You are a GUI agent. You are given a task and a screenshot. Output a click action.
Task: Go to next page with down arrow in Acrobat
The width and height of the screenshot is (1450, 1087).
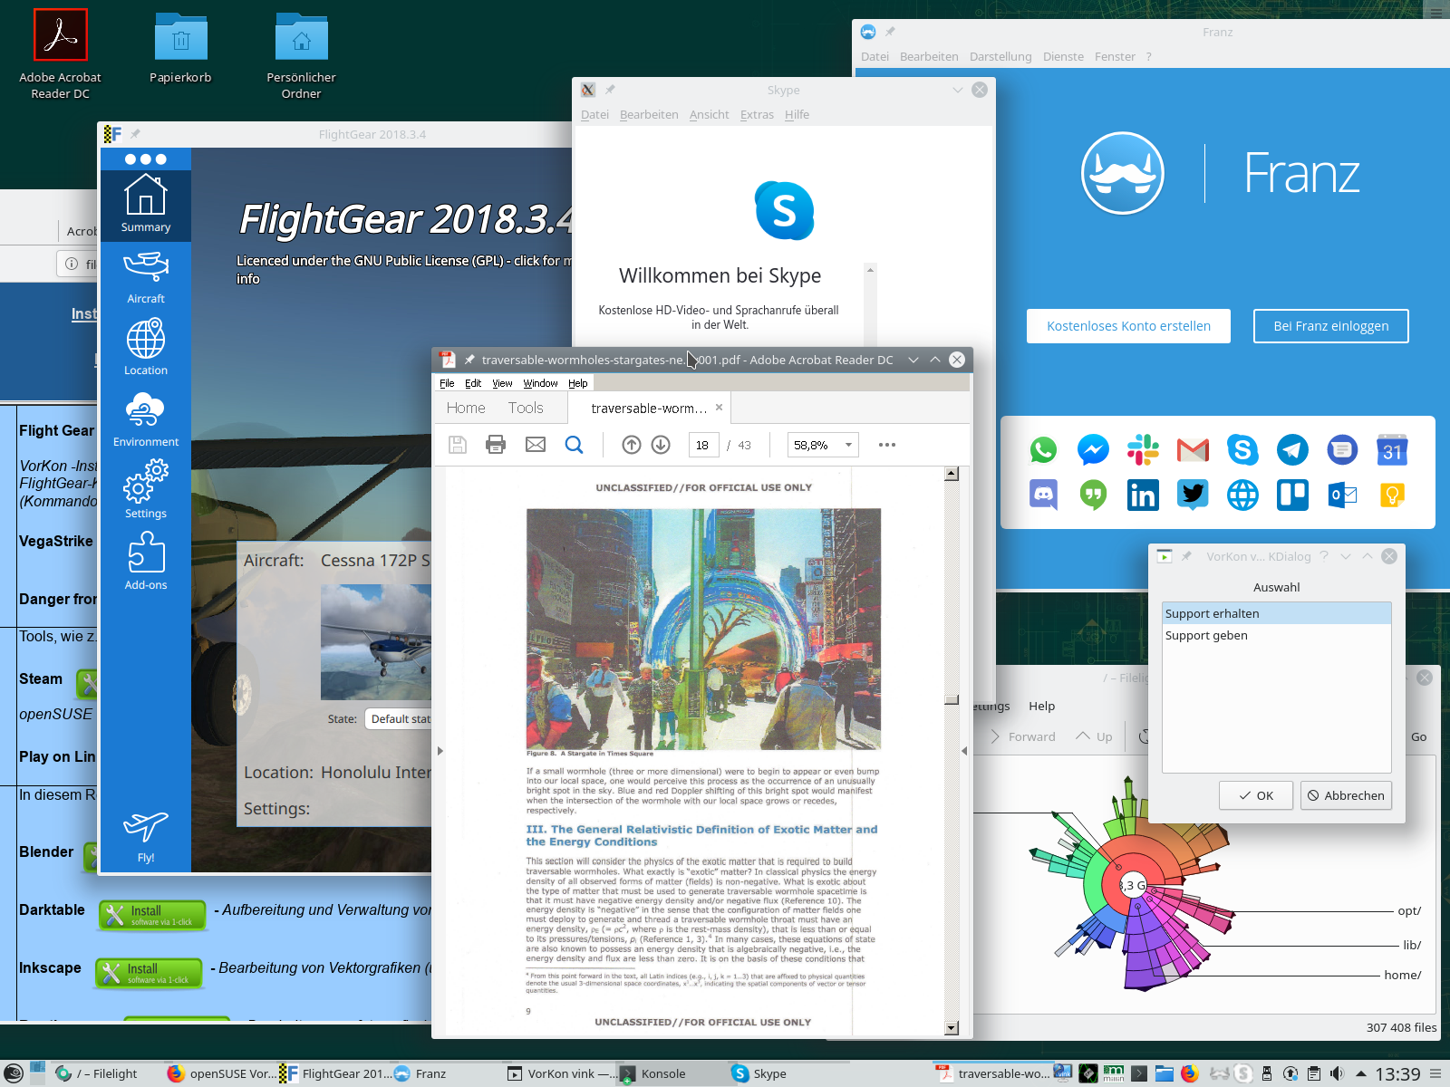(x=661, y=445)
